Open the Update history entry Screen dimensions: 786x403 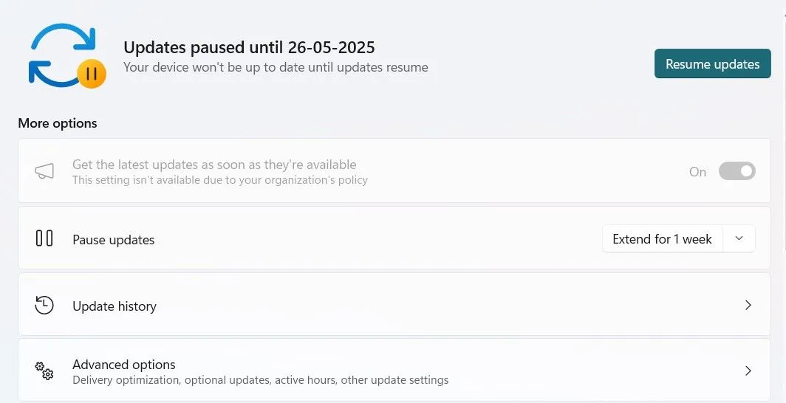[x=115, y=306]
